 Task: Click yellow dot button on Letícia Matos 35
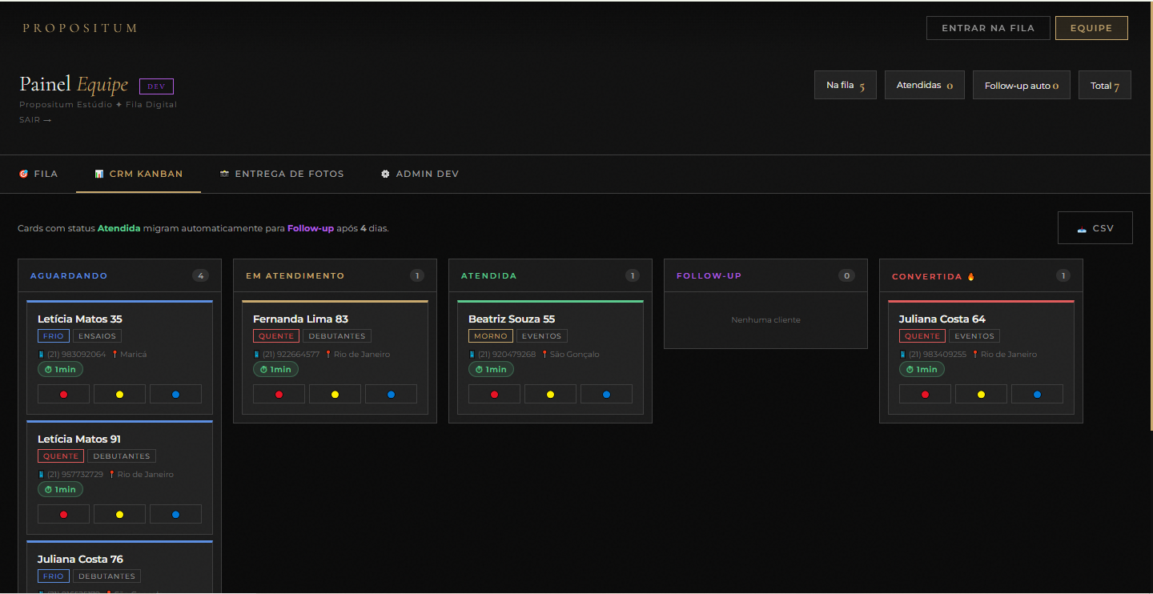point(119,394)
